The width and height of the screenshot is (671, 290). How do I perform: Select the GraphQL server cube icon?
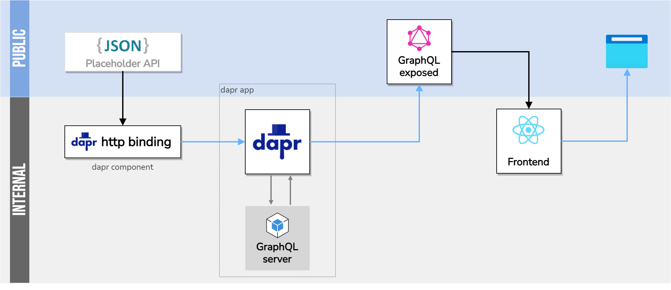click(277, 225)
